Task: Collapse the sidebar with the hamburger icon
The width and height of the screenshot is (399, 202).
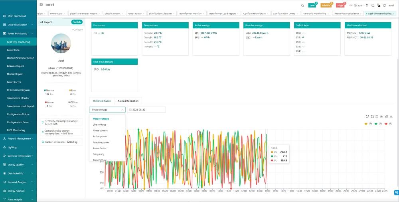Action: 41,5
